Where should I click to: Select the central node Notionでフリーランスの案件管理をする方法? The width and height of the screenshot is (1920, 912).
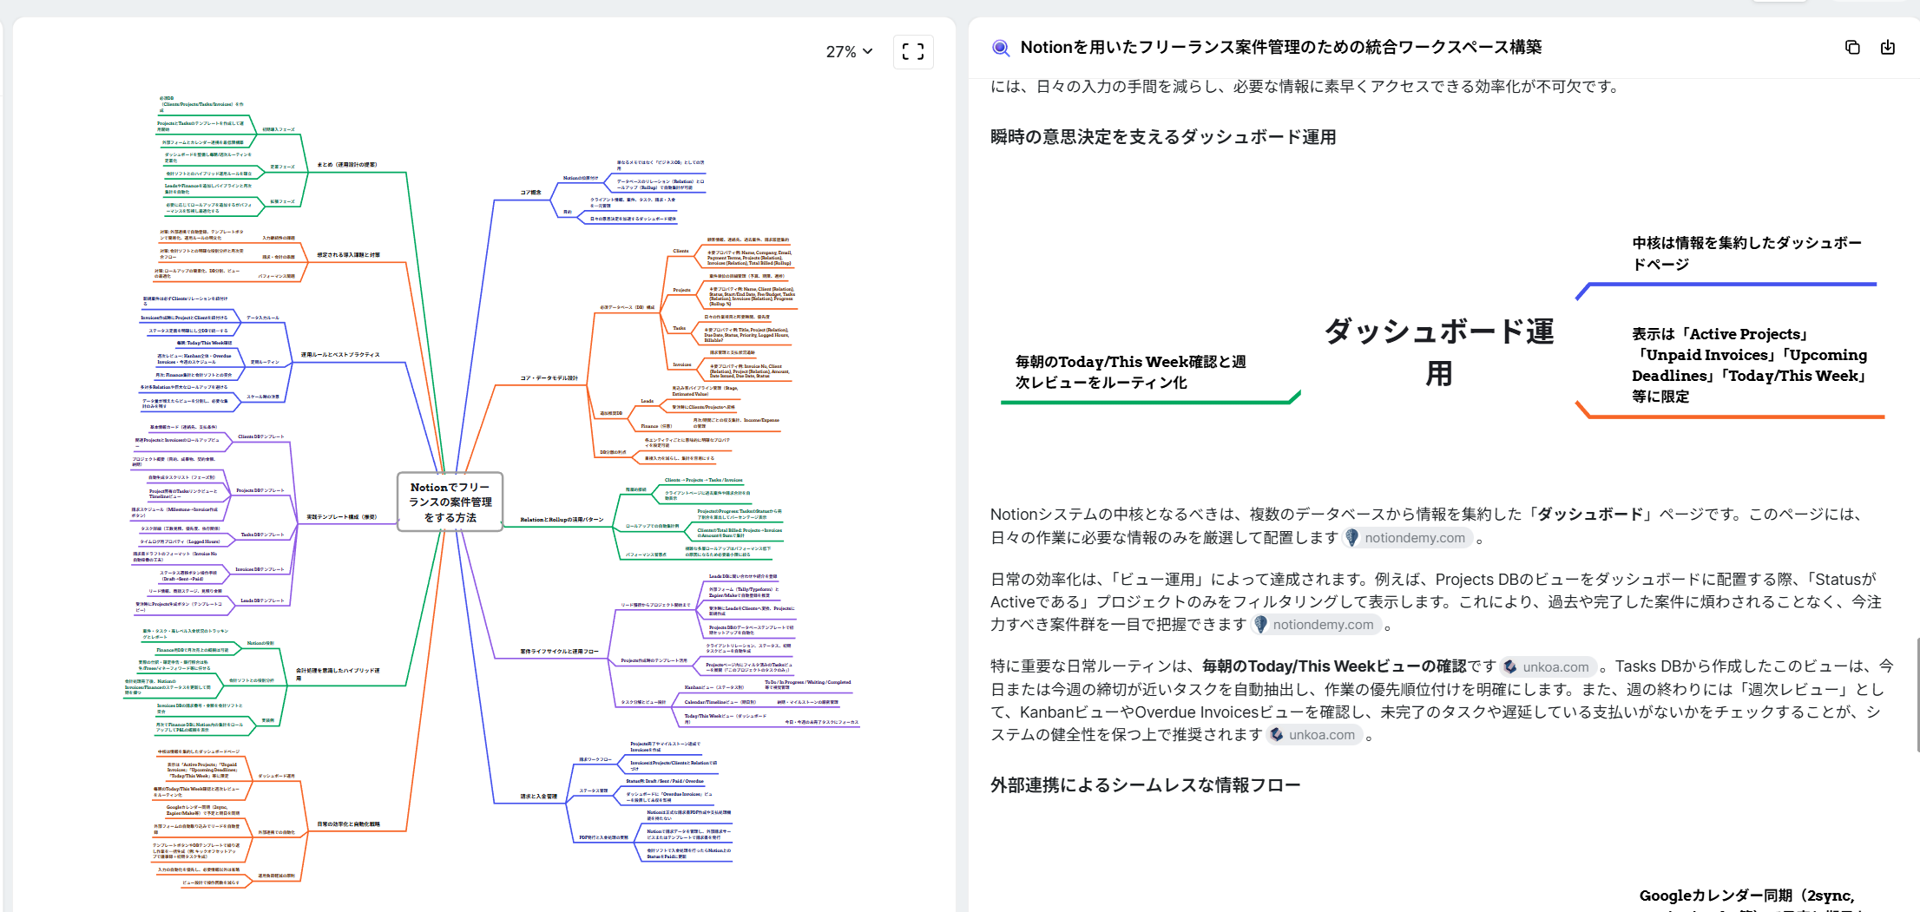(x=450, y=502)
